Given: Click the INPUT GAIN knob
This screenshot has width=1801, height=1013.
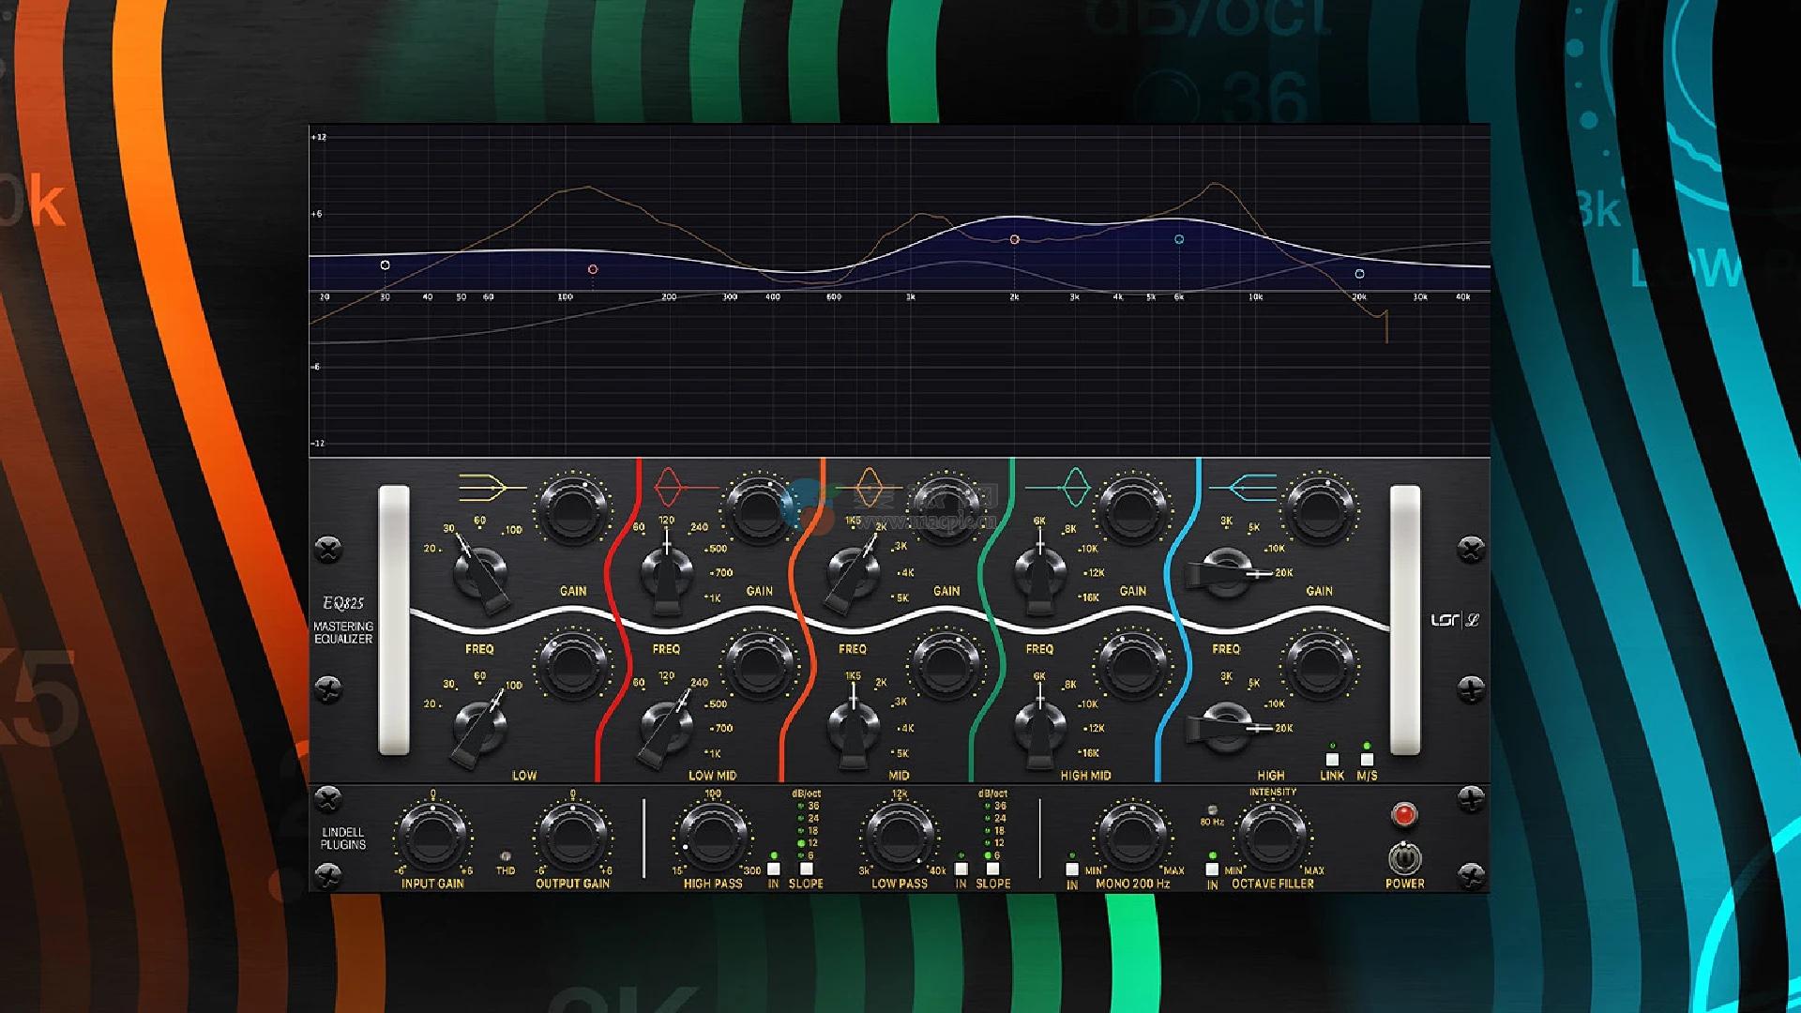Looking at the screenshot, I should point(431,837).
